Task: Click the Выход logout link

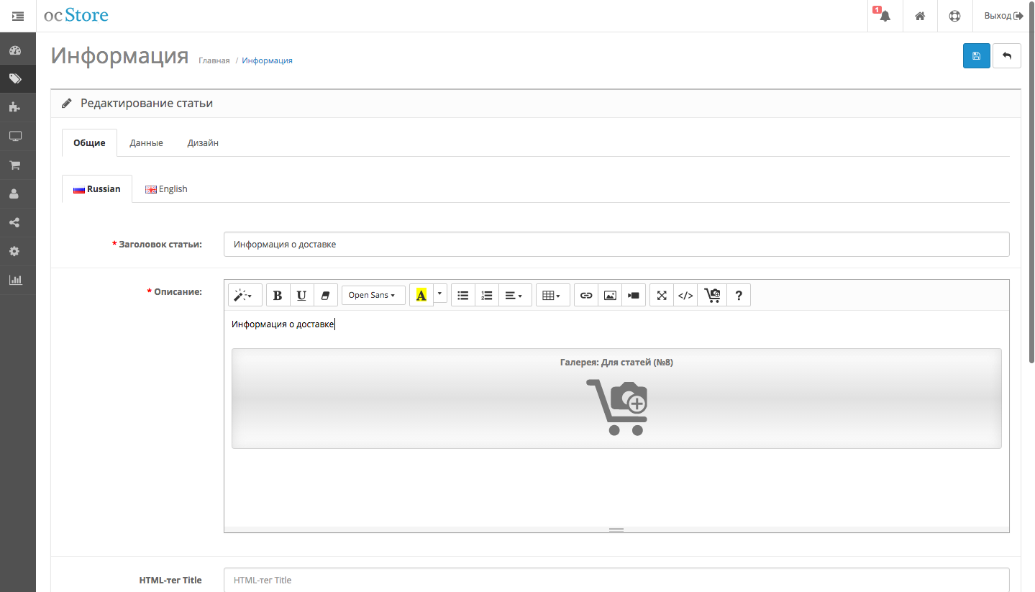Action: (1003, 16)
